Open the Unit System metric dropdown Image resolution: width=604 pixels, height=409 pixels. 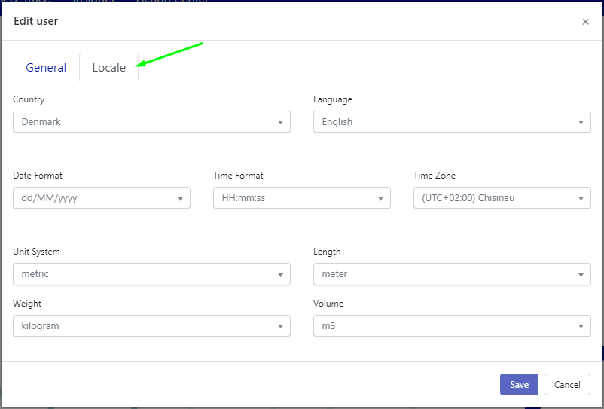click(x=151, y=274)
